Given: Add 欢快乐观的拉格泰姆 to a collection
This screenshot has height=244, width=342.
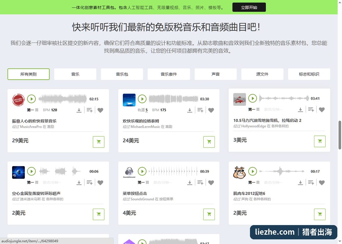Looking at the screenshot, I should pos(200,110).
